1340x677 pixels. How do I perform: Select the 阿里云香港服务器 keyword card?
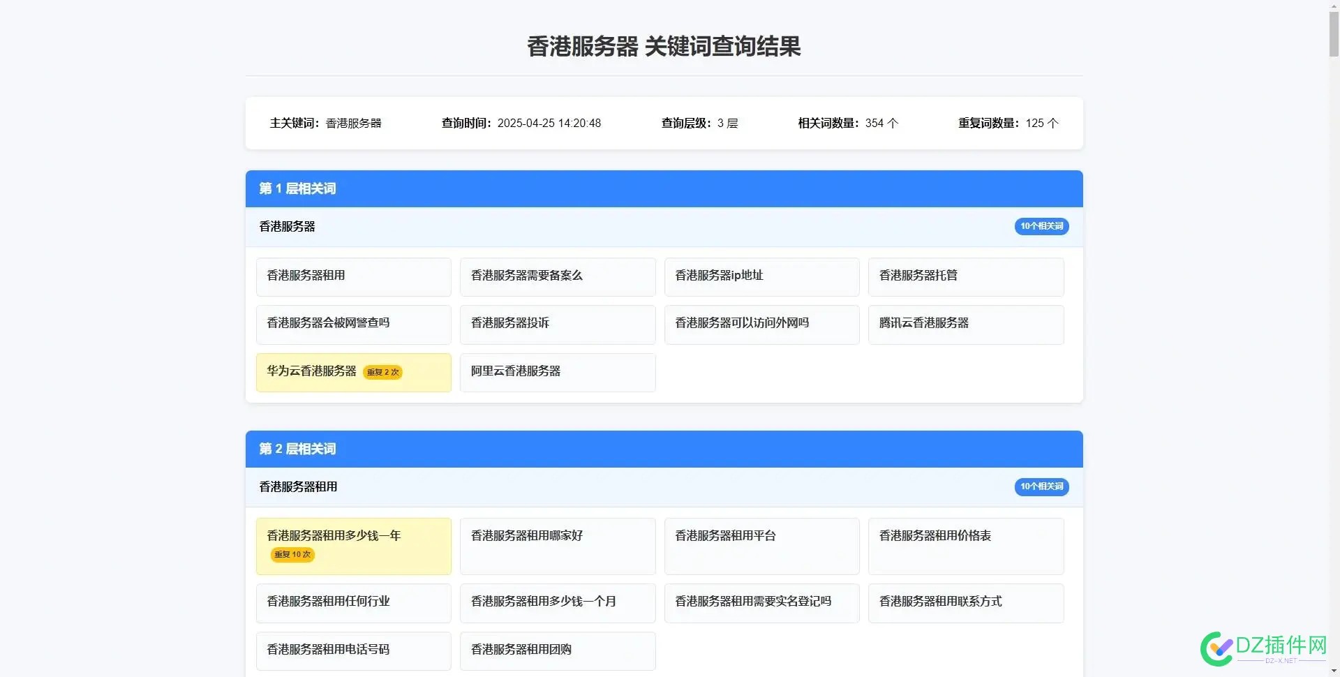click(x=558, y=372)
